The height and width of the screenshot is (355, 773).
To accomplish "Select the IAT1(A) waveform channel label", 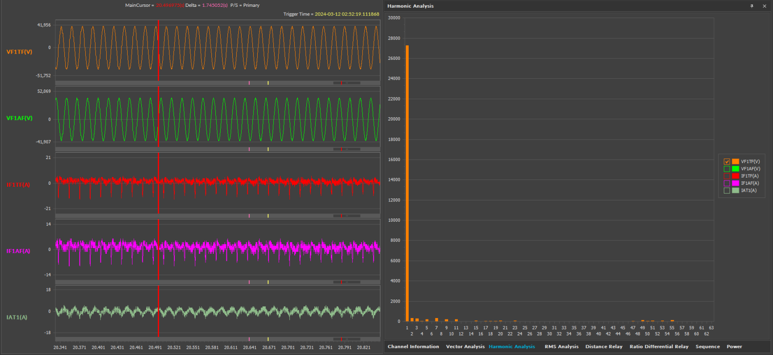I will 17,318.
